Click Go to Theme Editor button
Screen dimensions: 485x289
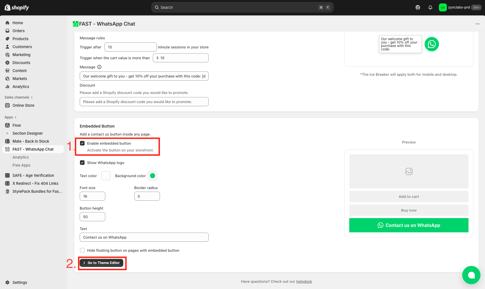pyautogui.click(x=101, y=263)
